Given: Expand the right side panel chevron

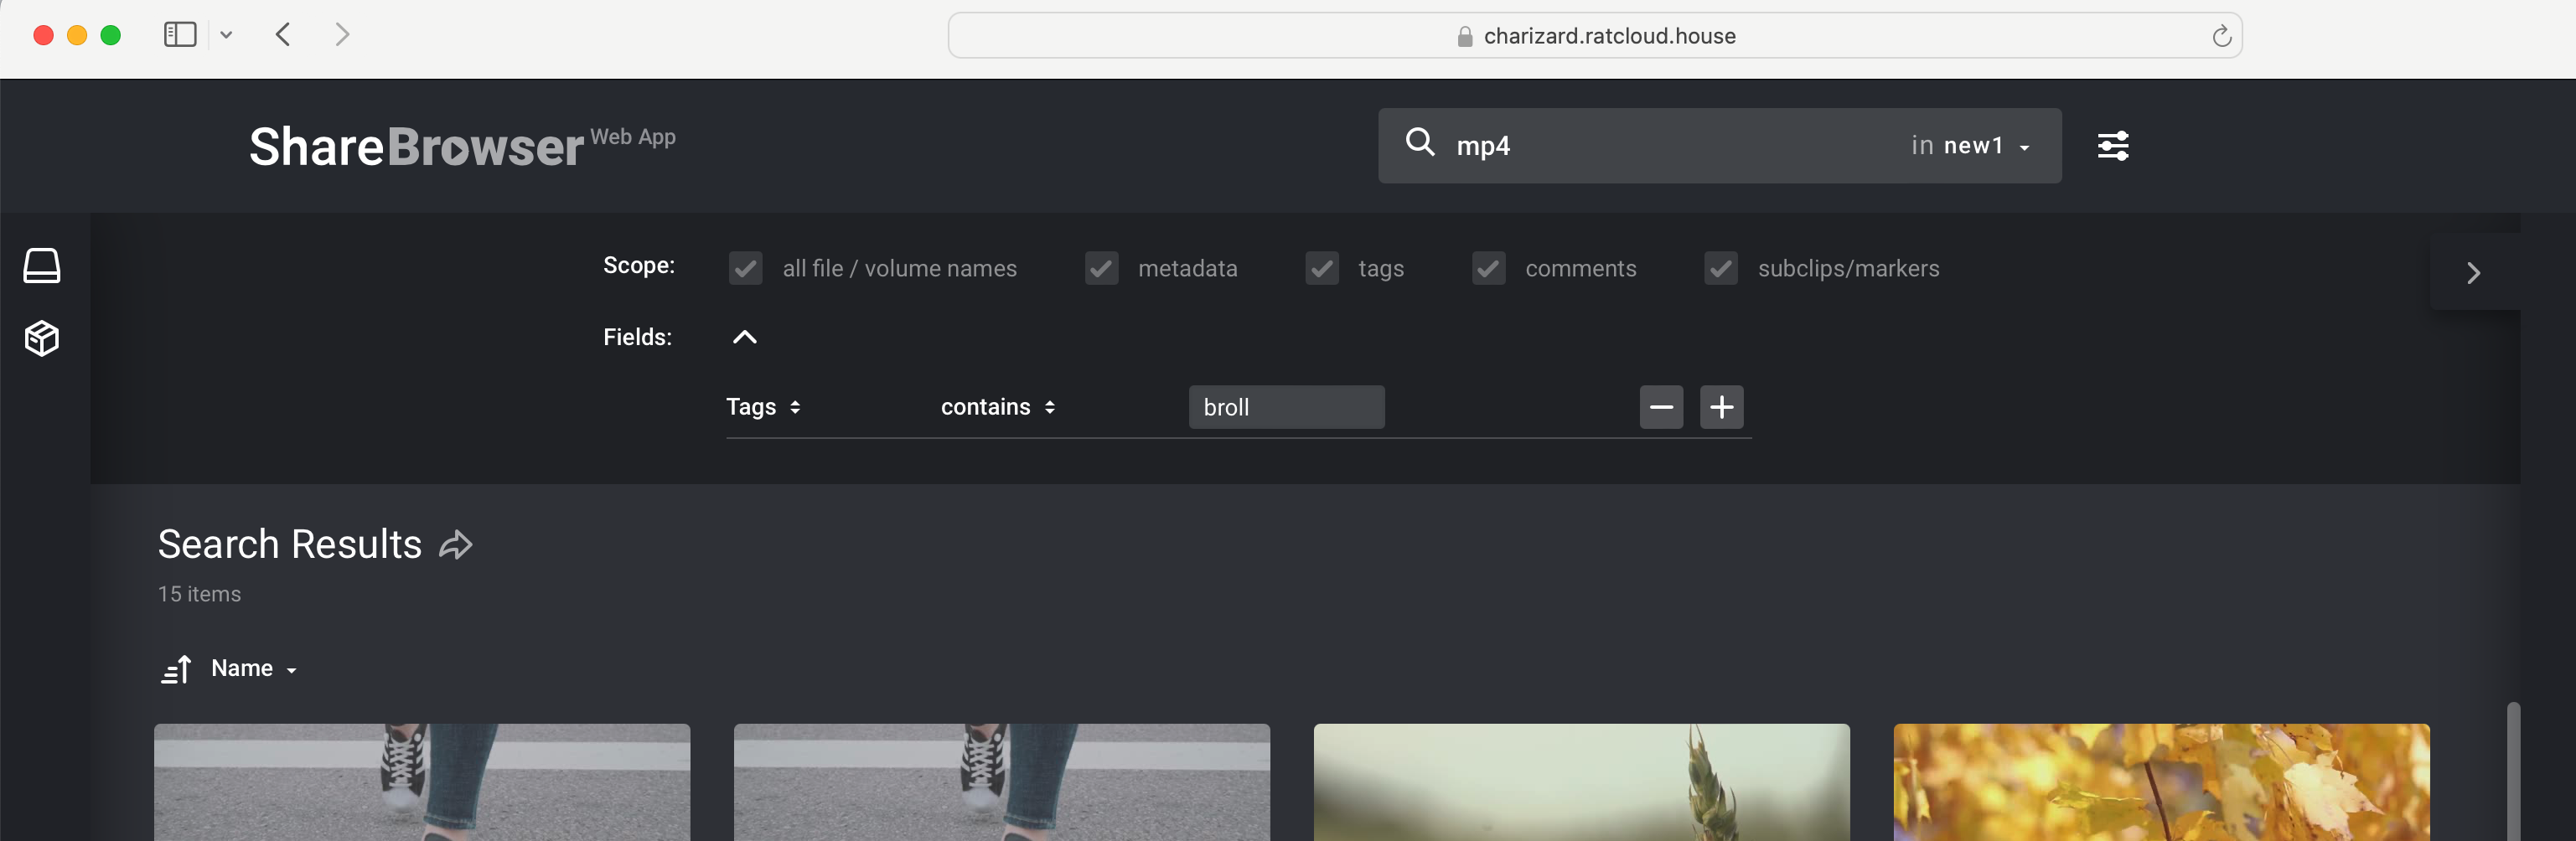Looking at the screenshot, I should 2473,272.
